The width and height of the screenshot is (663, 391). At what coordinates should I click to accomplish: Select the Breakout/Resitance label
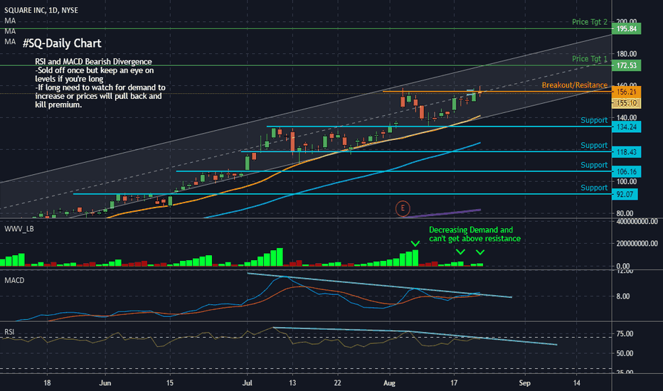[575, 85]
